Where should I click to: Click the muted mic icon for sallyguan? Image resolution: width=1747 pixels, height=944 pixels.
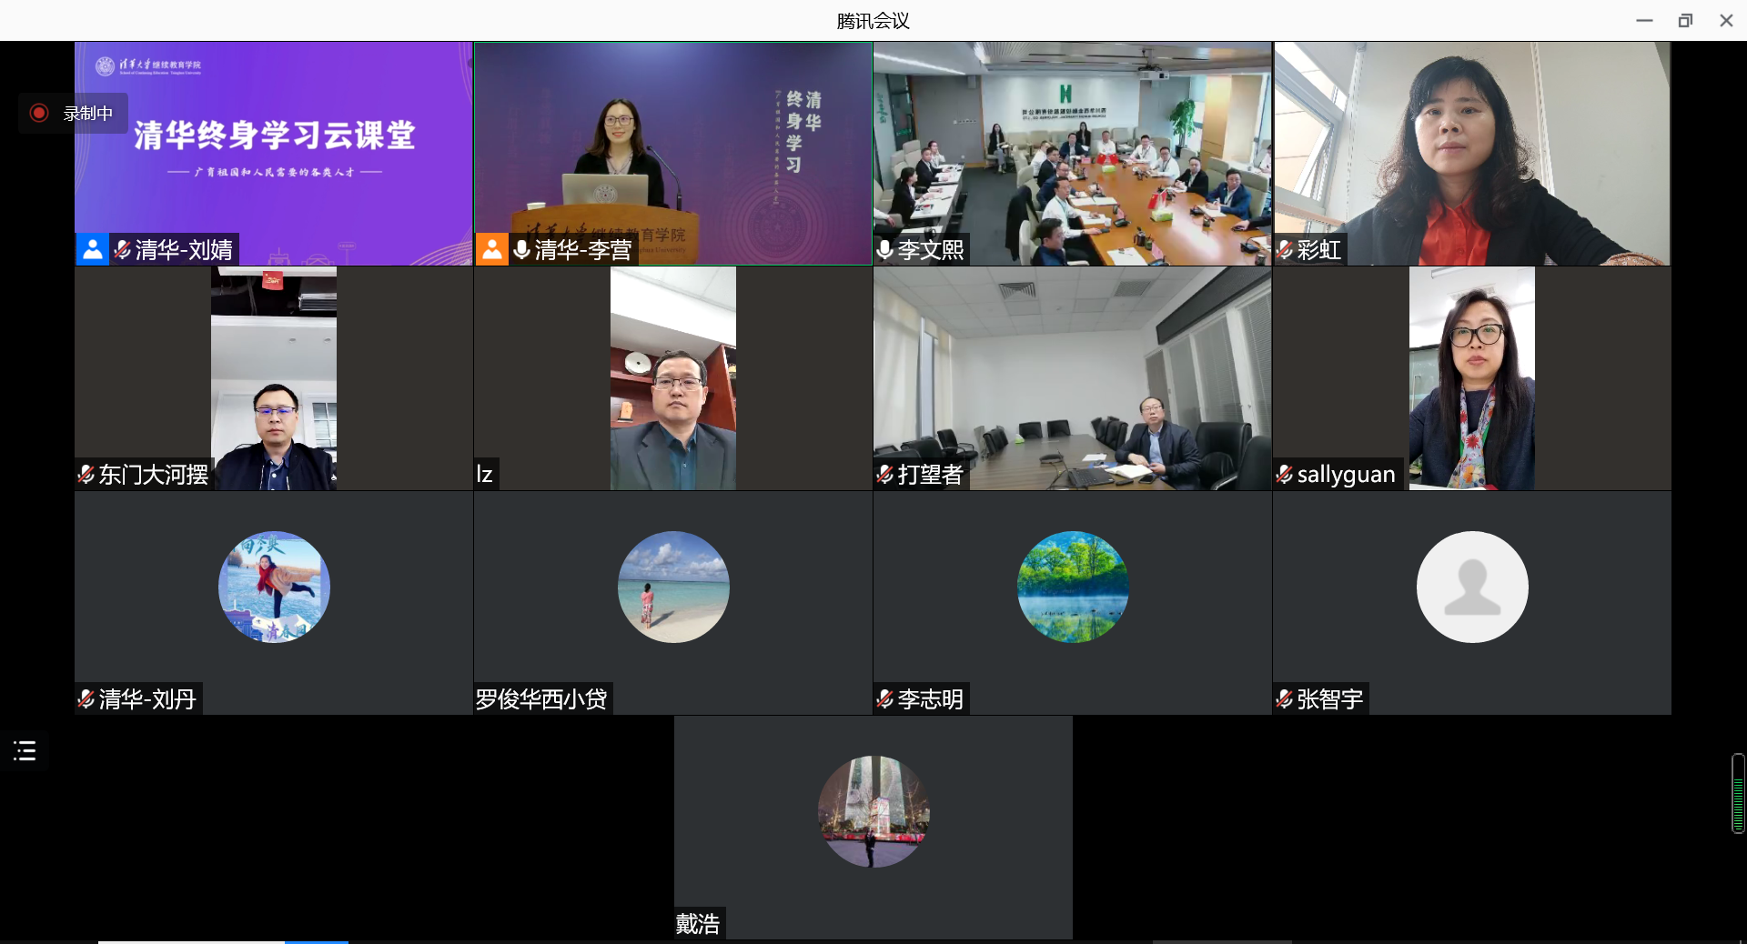(x=1285, y=474)
